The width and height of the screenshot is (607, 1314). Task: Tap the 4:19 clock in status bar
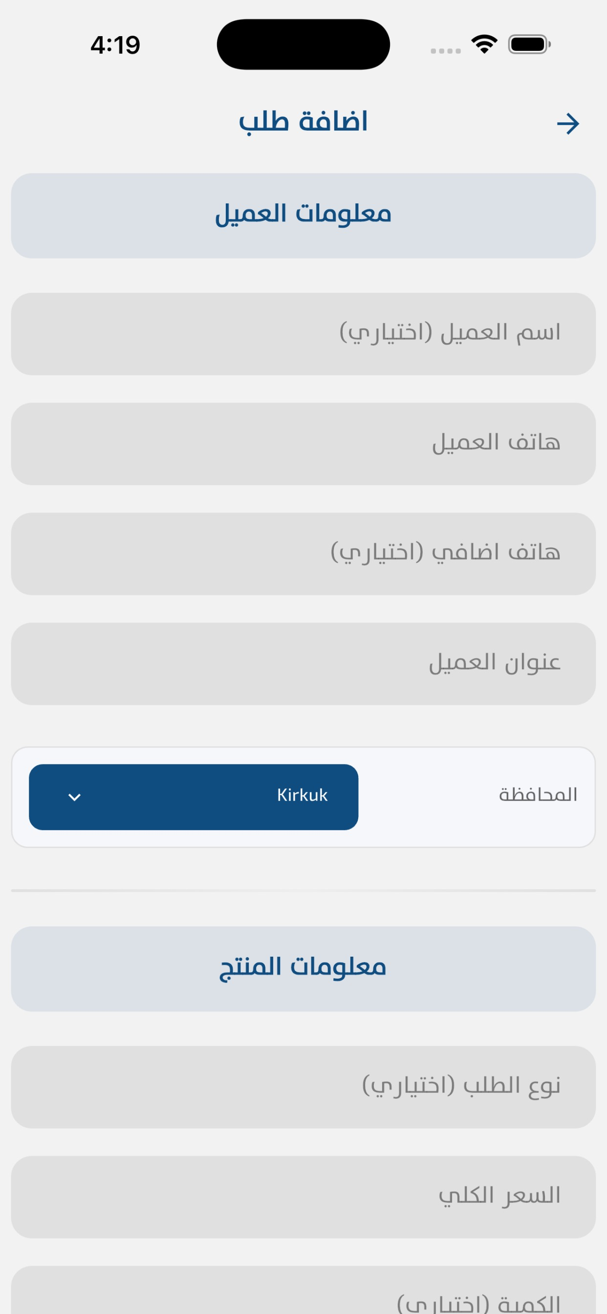coord(115,45)
